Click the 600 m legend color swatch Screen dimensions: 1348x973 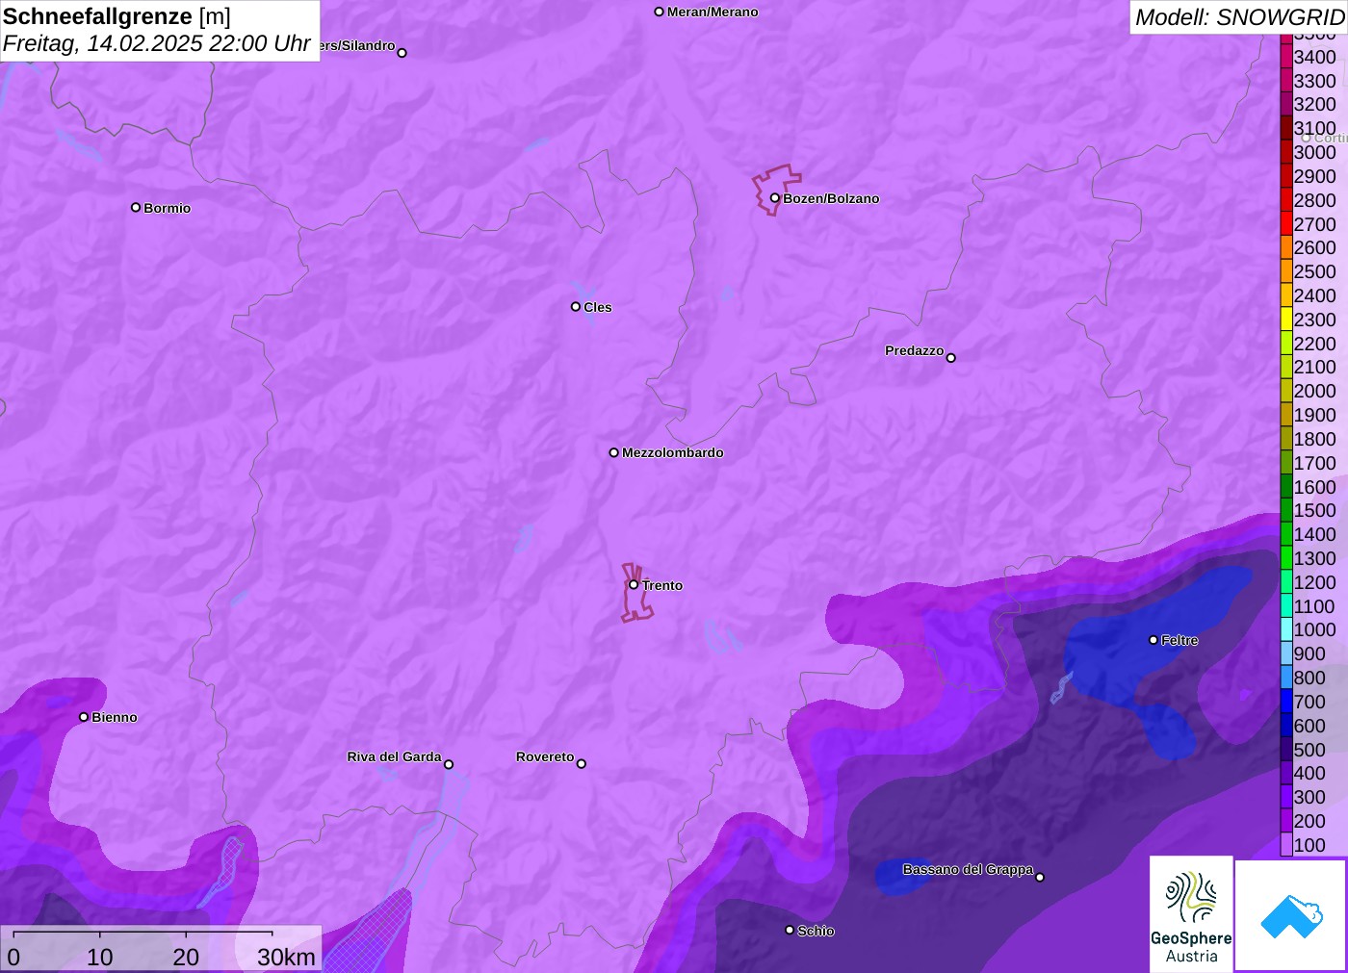point(1286,726)
